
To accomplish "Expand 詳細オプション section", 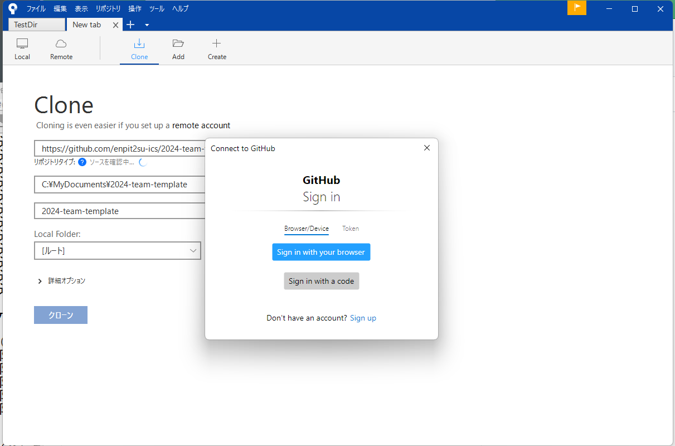I will pyautogui.click(x=61, y=281).
